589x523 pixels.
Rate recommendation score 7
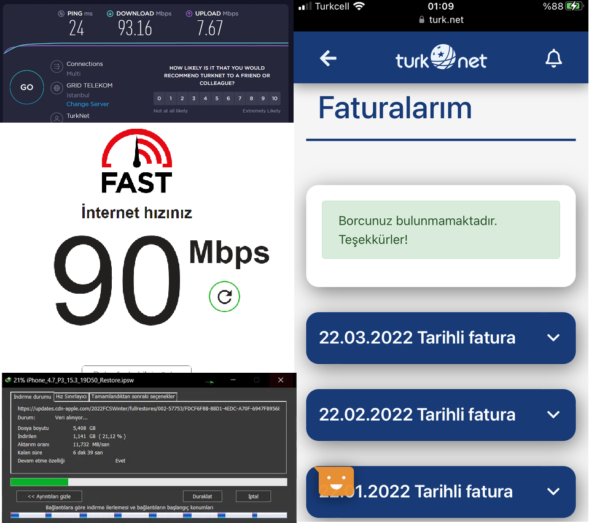pyautogui.click(x=240, y=98)
